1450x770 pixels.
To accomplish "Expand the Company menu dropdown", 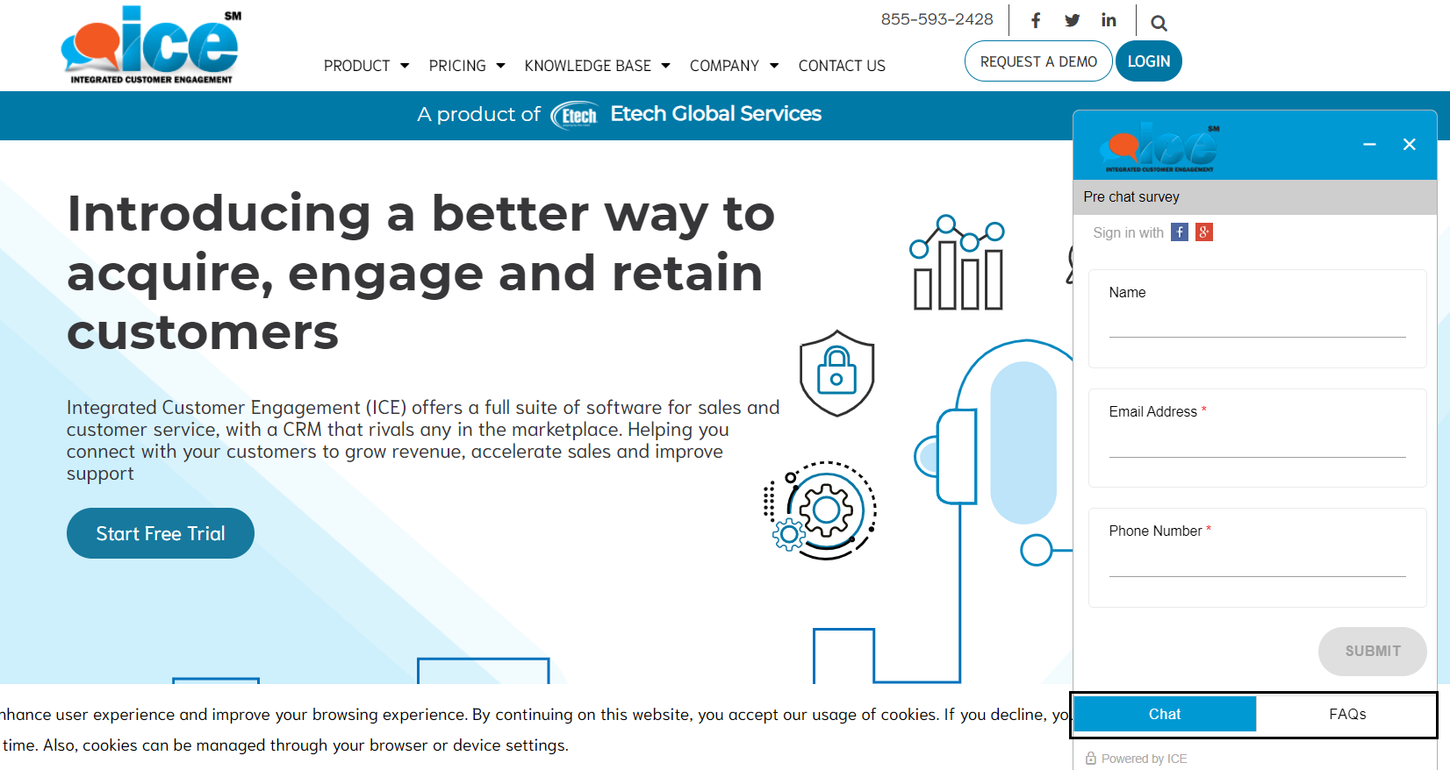I will 734,66.
